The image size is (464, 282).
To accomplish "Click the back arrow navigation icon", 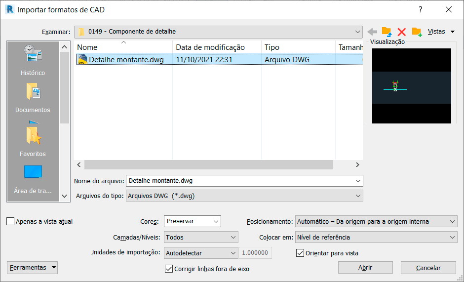I will pos(372,32).
